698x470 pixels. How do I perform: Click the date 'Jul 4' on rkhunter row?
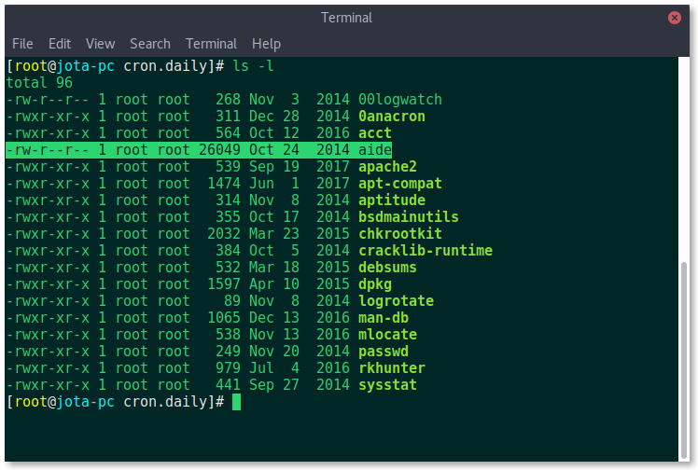point(274,368)
